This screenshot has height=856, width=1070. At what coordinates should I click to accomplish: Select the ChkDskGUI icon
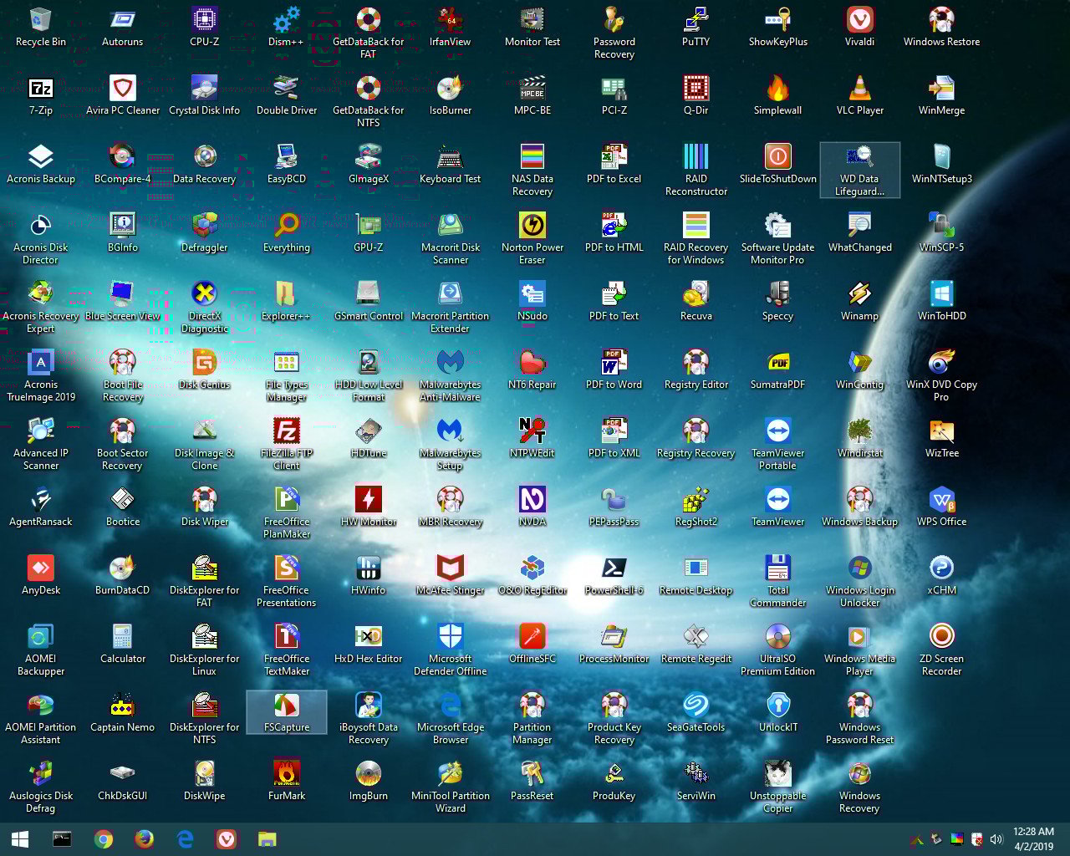click(122, 780)
